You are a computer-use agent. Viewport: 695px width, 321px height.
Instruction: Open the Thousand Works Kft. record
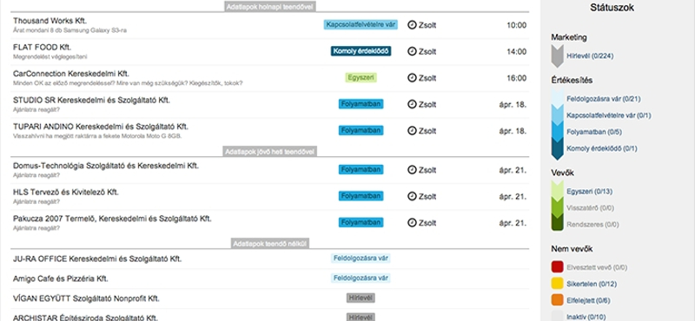50,21
